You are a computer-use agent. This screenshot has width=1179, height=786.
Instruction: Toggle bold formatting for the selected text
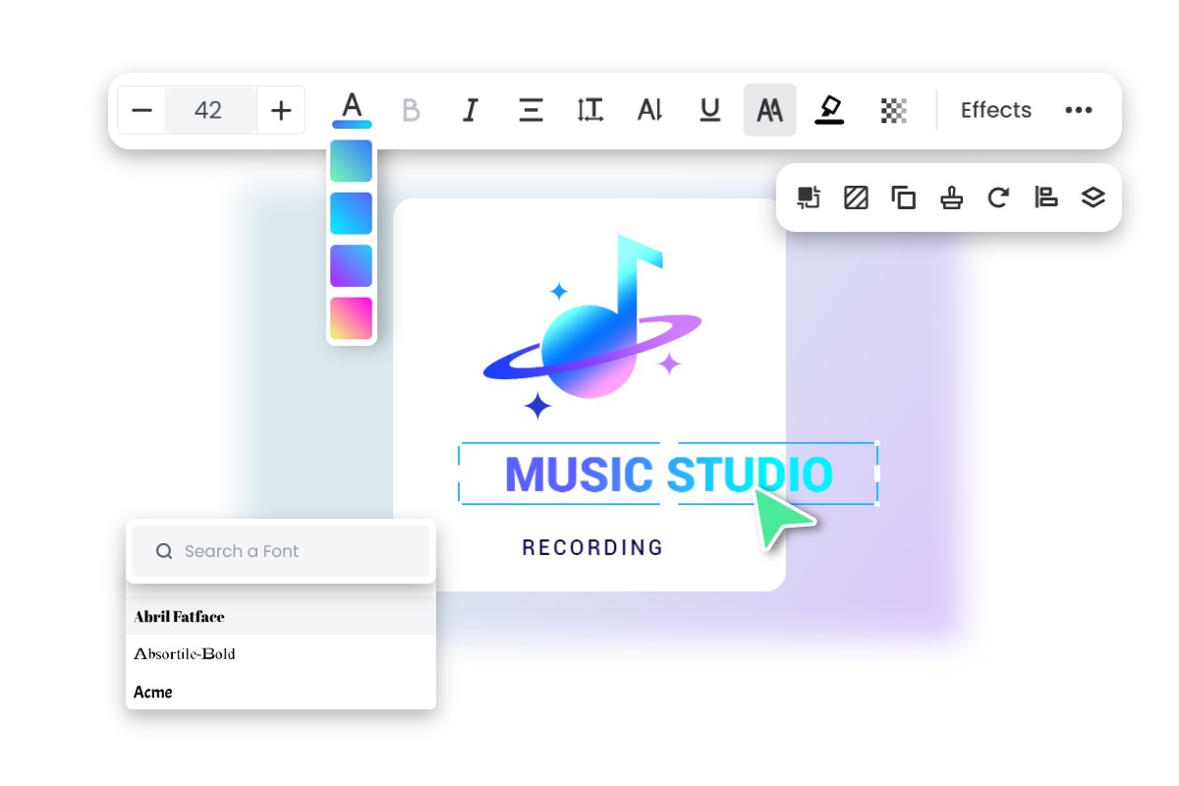411,110
